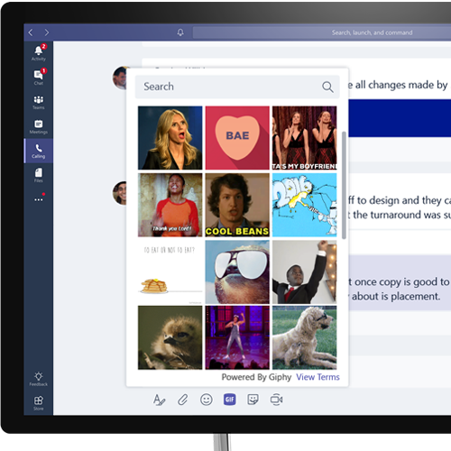Screen dimensions: 451x451
Task: Pick the 2016 cartoon GIF
Action: pyautogui.click(x=305, y=205)
